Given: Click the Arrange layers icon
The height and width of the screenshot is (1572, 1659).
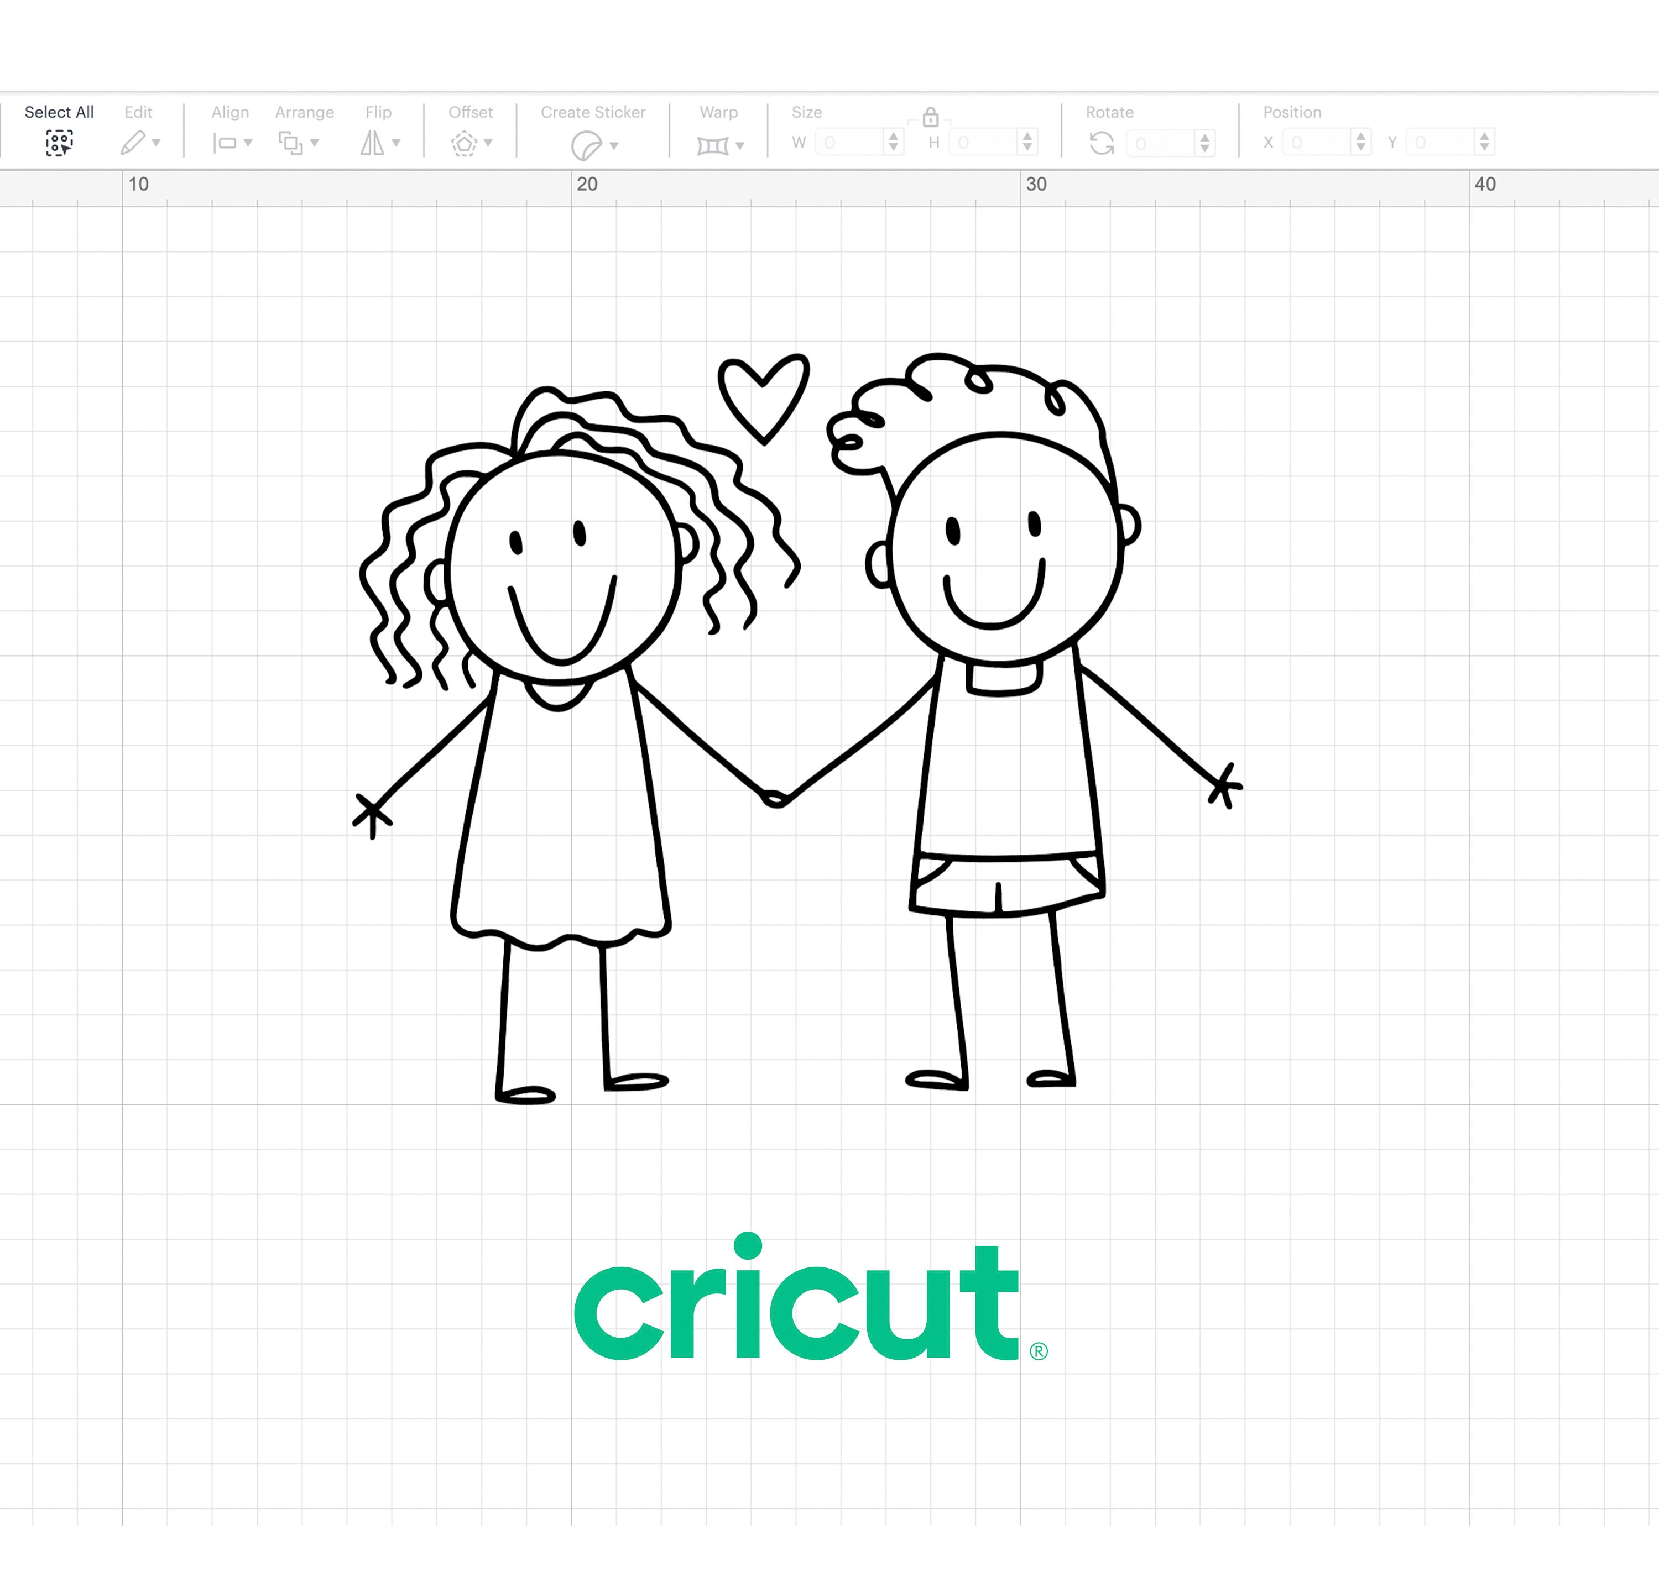Looking at the screenshot, I should tap(291, 143).
